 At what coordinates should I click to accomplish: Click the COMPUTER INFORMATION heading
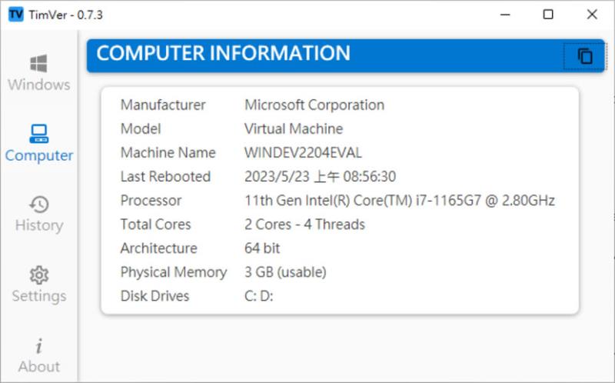click(x=223, y=53)
